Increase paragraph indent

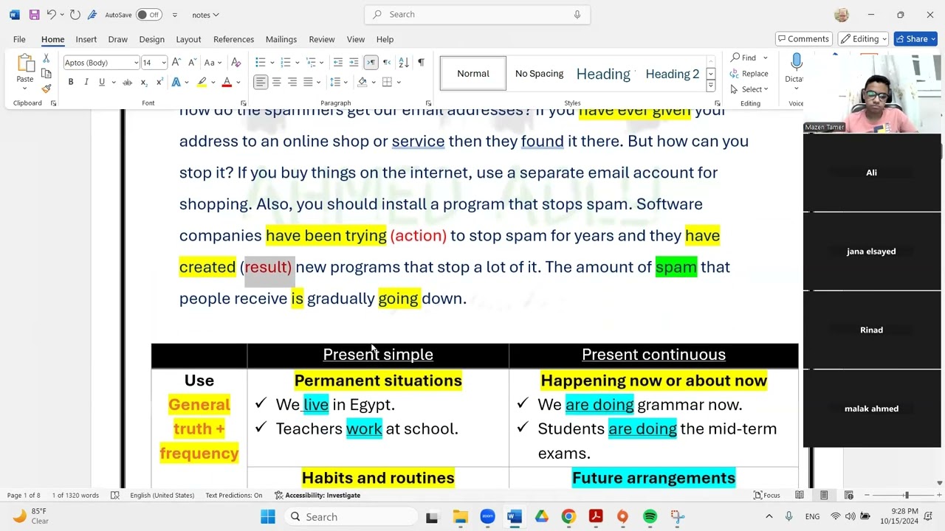click(354, 63)
